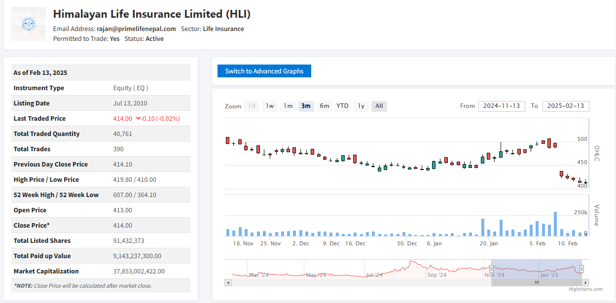Click the navigator scrollbar right arrow
The image size is (616, 303).
[x=585, y=283]
